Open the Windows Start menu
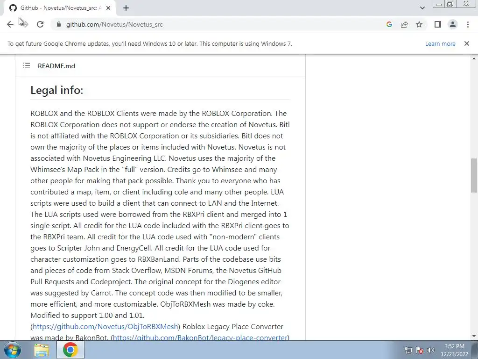 pyautogui.click(x=13, y=350)
